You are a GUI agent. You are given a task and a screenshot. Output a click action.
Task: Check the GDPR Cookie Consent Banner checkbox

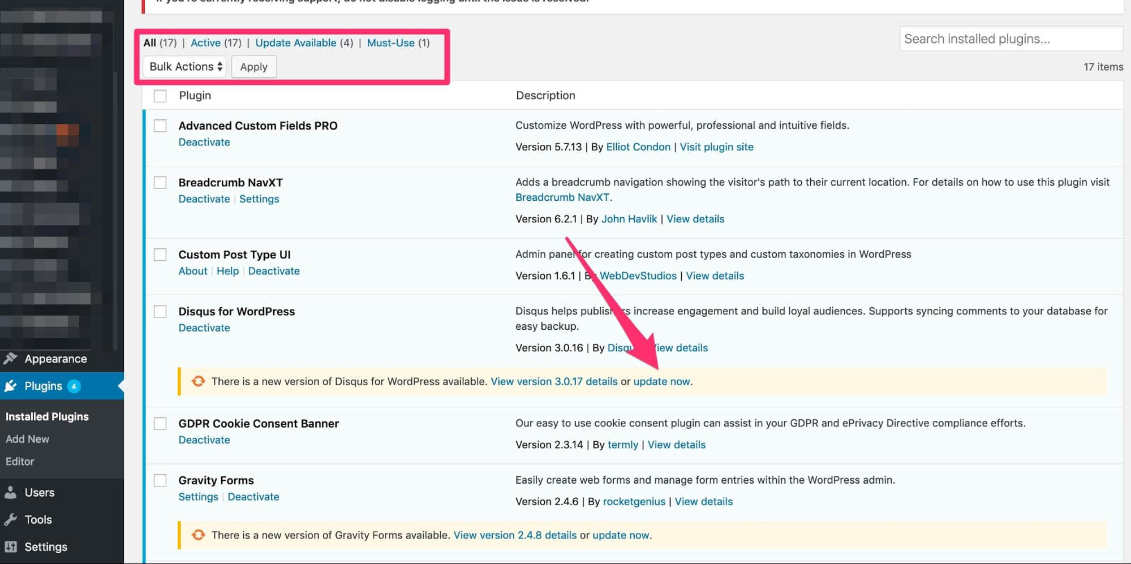pos(160,423)
